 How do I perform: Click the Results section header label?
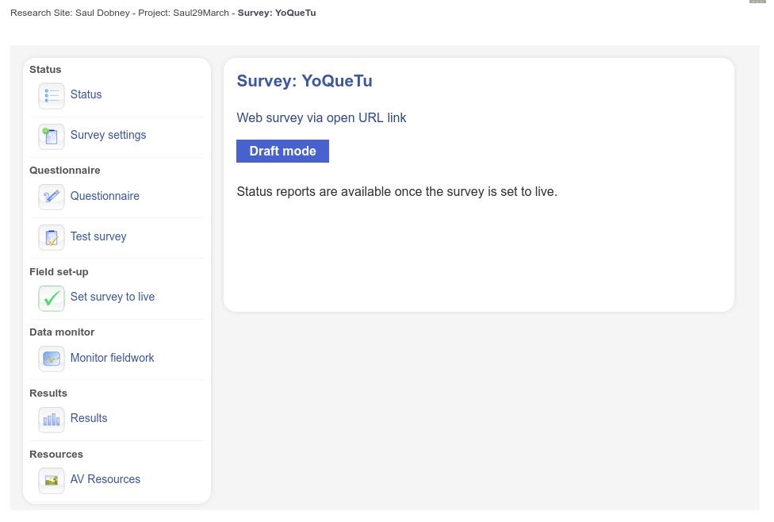48,393
